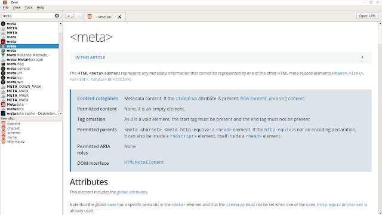This screenshot has height=215, width=382.
Task: Select the <meta> tab
Action: point(105,17)
